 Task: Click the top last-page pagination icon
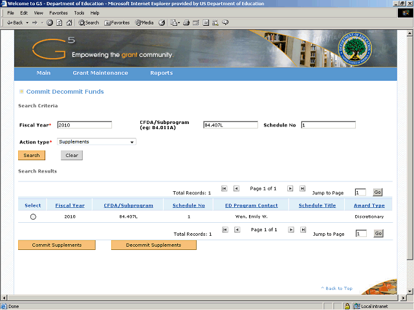click(x=302, y=189)
